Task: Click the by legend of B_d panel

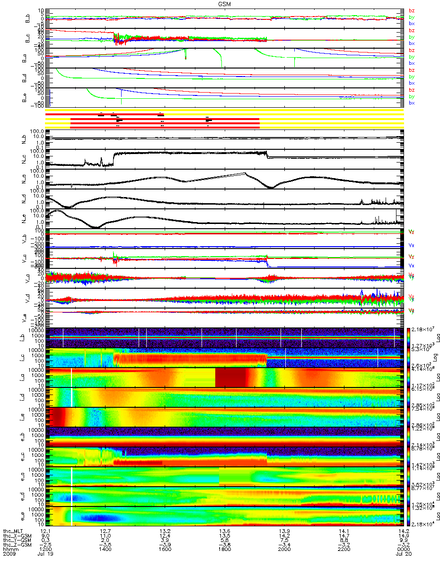Action: 411,77
